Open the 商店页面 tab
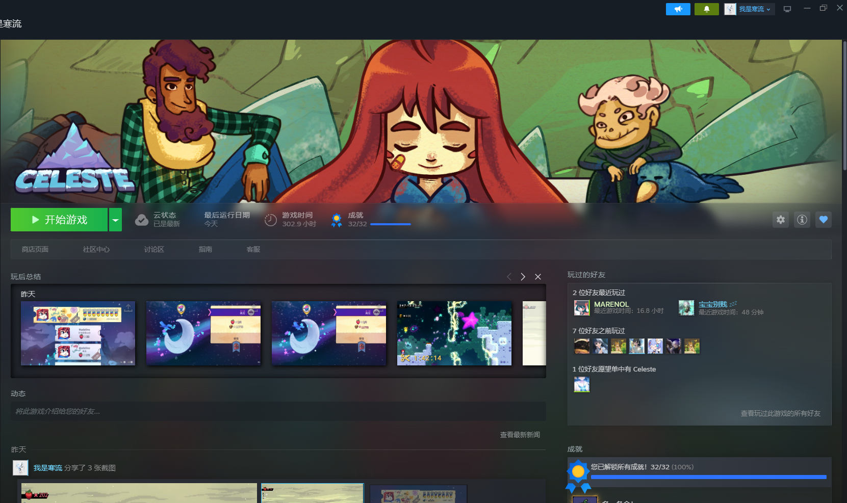The image size is (847, 503). tap(35, 249)
